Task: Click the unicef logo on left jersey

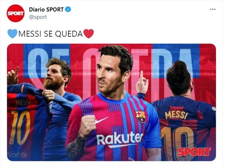Action: click(x=17, y=154)
